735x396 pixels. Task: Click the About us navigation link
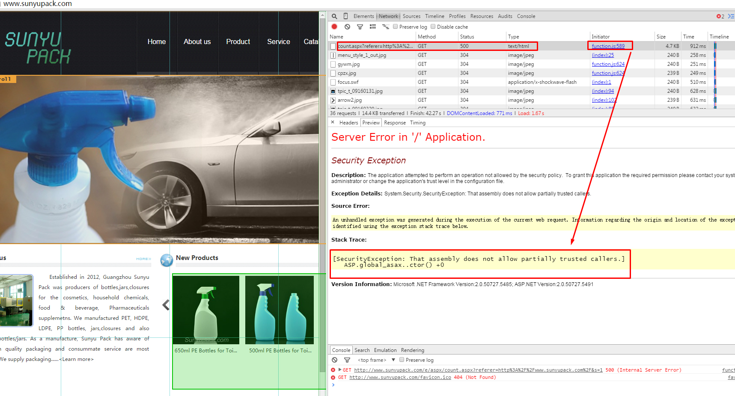coord(197,41)
